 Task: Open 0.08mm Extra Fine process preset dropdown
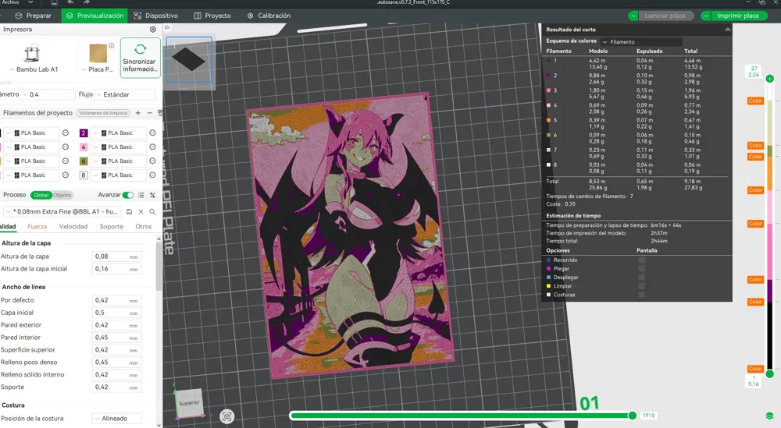[x=62, y=212]
